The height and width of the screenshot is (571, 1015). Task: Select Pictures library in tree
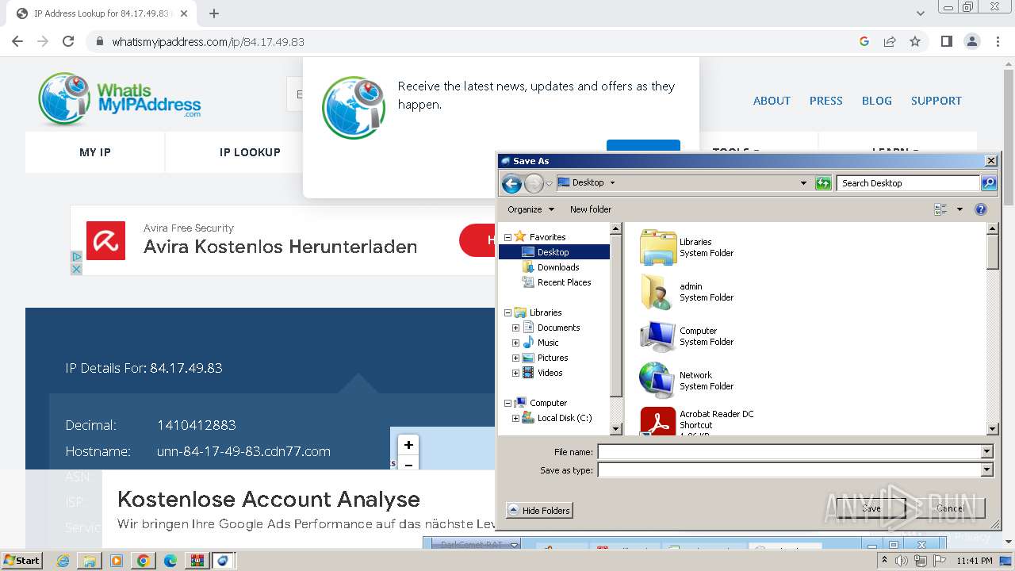pos(553,358)
